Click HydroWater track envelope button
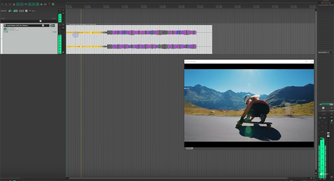 click(12, 29)
